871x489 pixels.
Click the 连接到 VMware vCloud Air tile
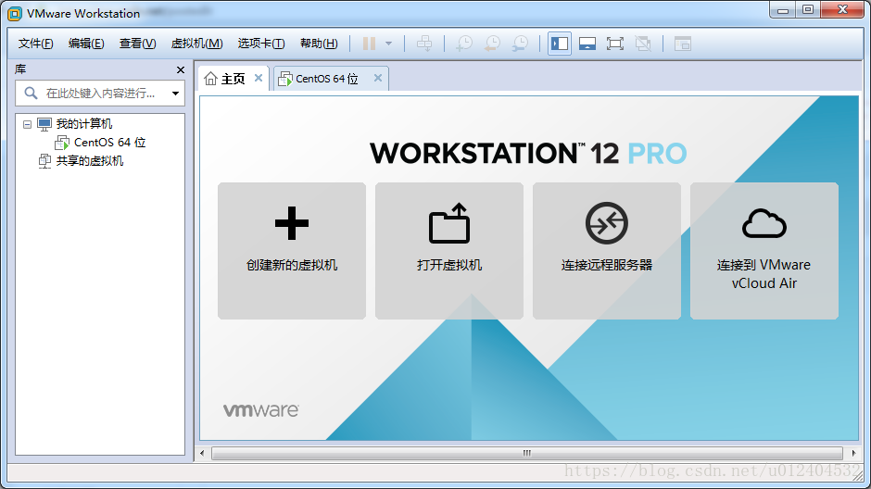(x=764, y=251)
